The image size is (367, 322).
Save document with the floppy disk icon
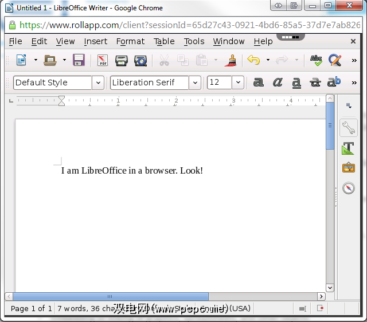pyautogui.click(x=79, y=60)
